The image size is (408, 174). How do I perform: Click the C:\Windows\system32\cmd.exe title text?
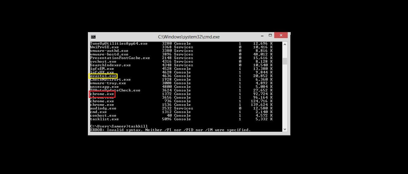pyautogui.click(x=189, y=37)
